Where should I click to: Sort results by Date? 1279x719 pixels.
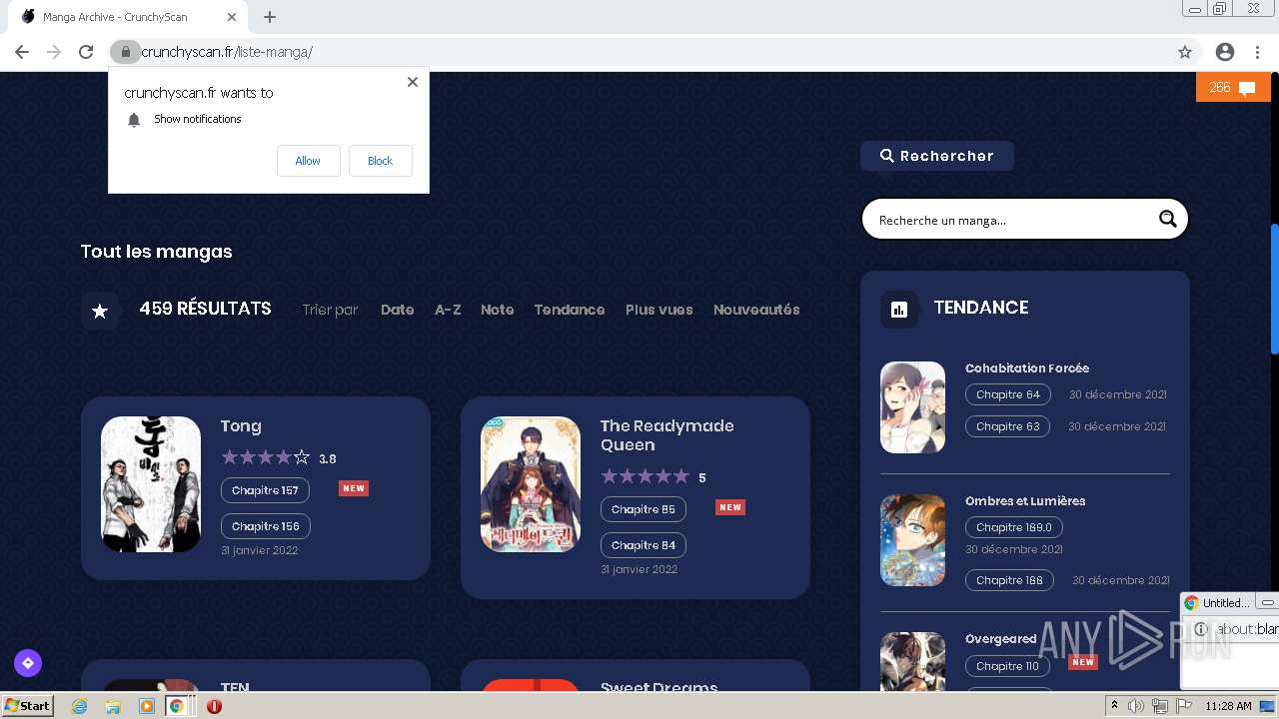pyautogui.click(x=397, y=310)
